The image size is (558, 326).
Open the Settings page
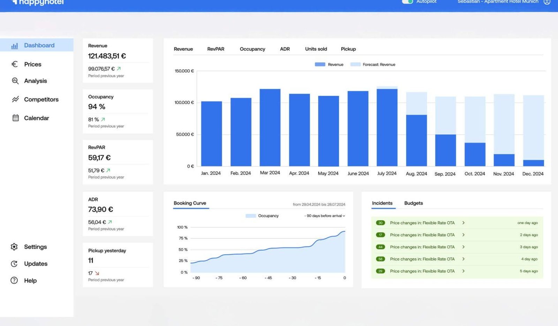pyautogui.click(x=35, y=247)
